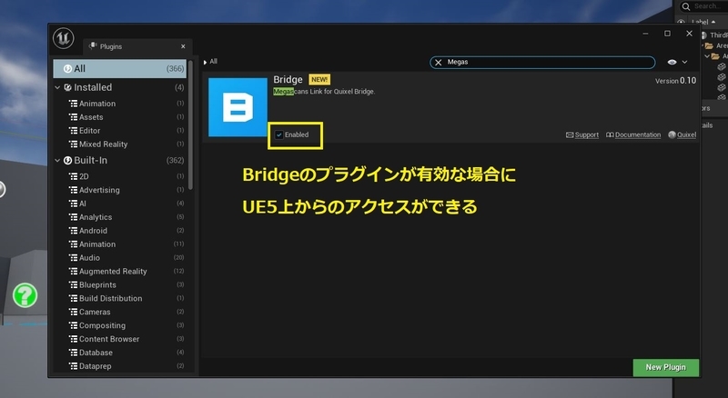Open Animation under Installed

click(121, 104)
